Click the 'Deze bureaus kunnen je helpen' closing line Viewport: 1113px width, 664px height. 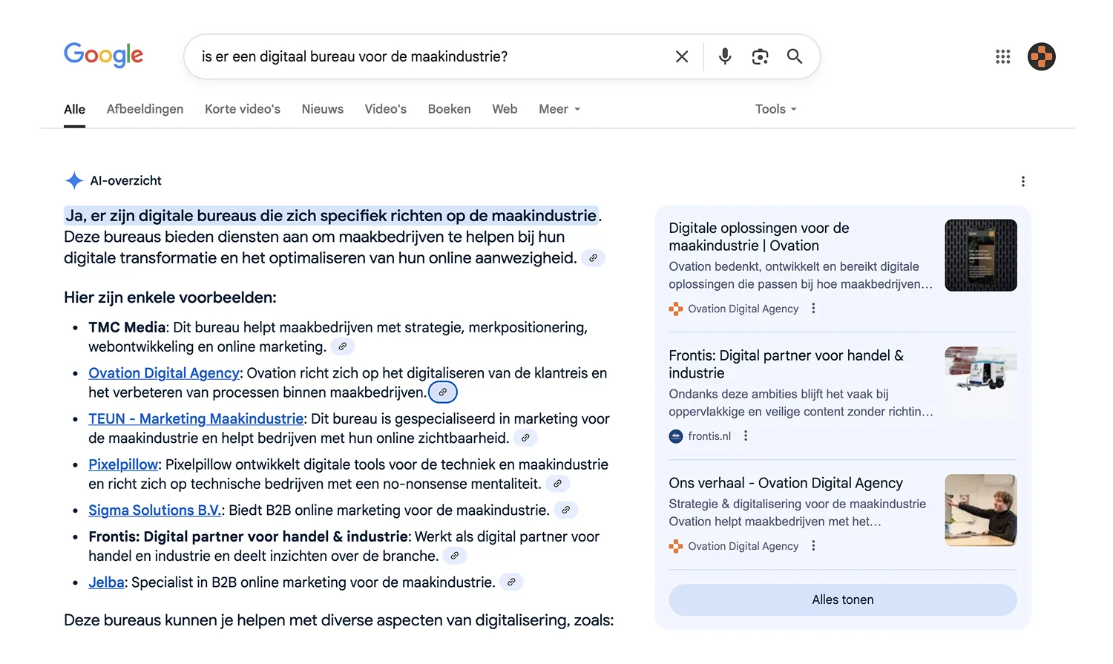click(x=338, y=620)
